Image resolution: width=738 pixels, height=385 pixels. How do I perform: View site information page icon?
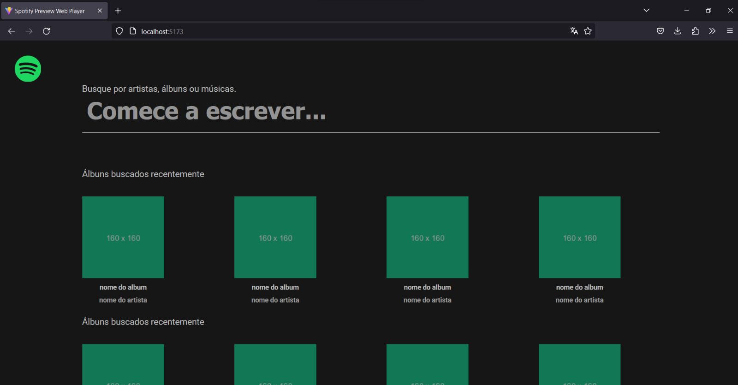tap(133, 31)
